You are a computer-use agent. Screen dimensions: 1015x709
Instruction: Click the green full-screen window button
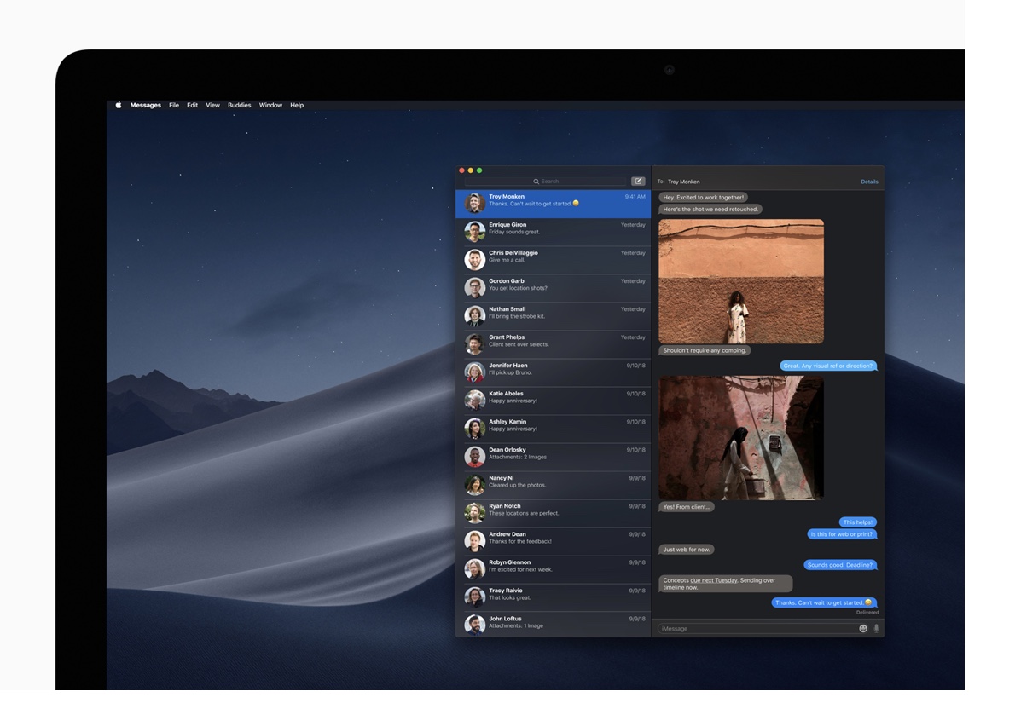click(479, 170)
